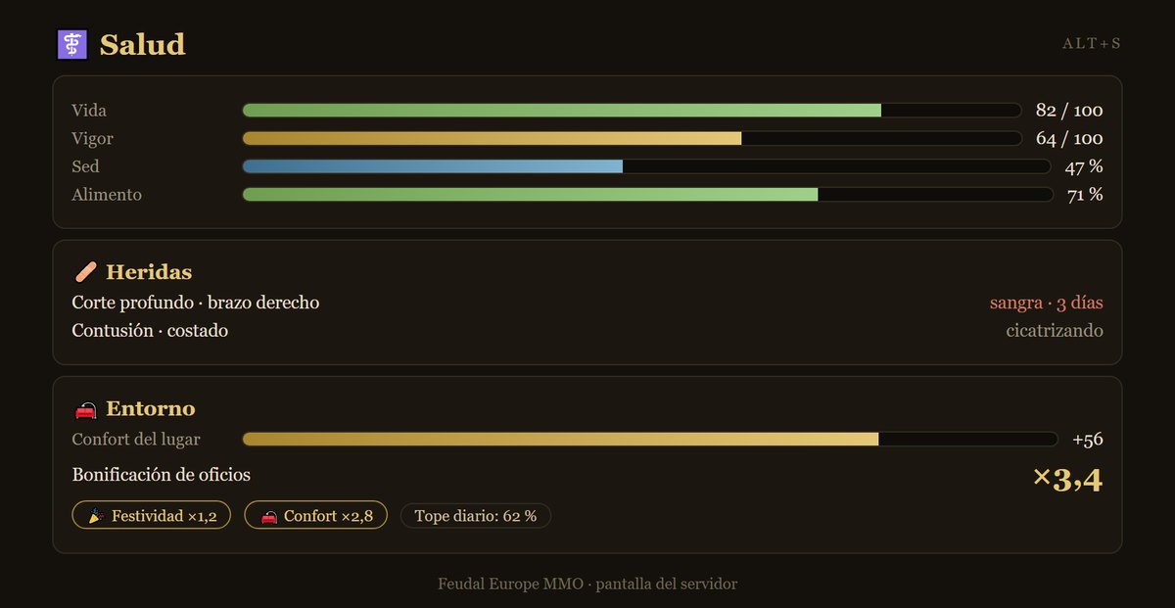Viewport: 1175px width, 608px height.
Task: Select the Corte profundo · brazo derecho wound
Action: [196, 303]
